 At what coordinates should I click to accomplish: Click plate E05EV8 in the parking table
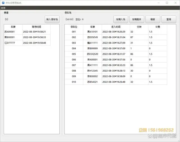click(93, 37)
